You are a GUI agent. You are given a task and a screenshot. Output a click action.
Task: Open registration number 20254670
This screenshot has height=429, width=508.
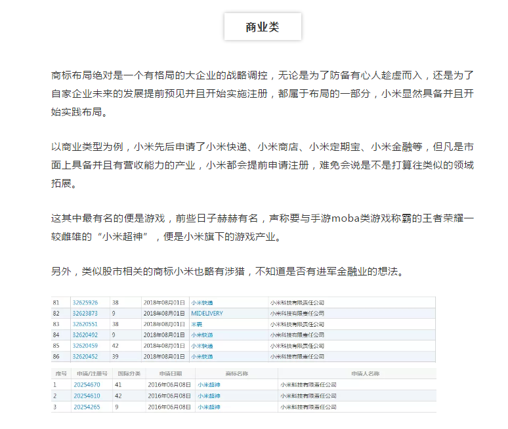pyautogui.click(x=87, y=384)
